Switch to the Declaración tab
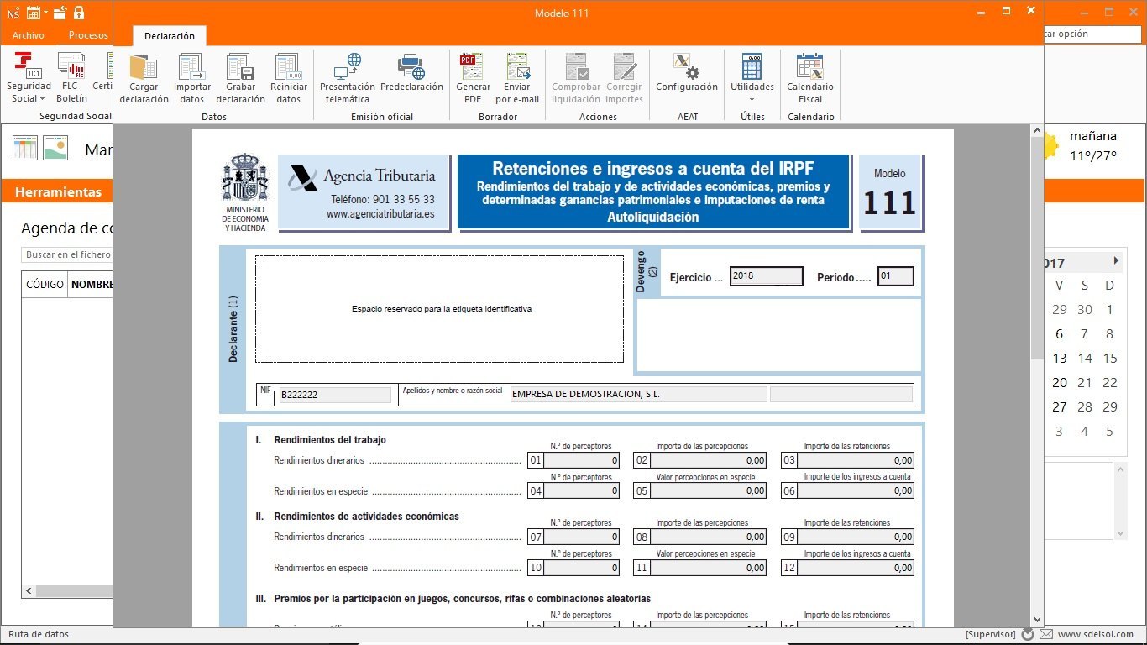1147x645 pixels. pos(170,36)
